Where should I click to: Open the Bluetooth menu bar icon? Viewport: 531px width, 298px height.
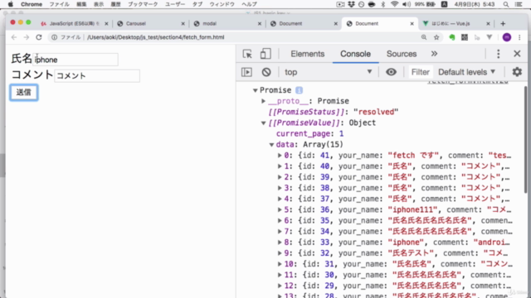click(383, 4)
